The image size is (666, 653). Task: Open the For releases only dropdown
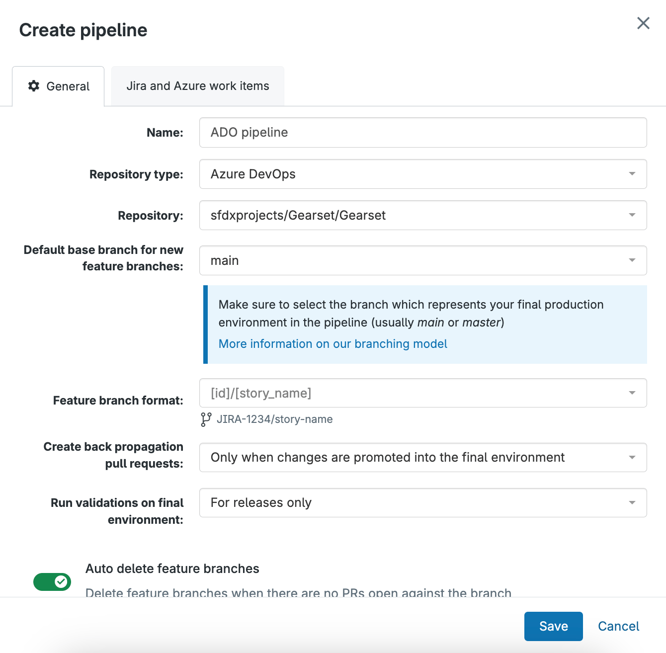coord(422,503)
